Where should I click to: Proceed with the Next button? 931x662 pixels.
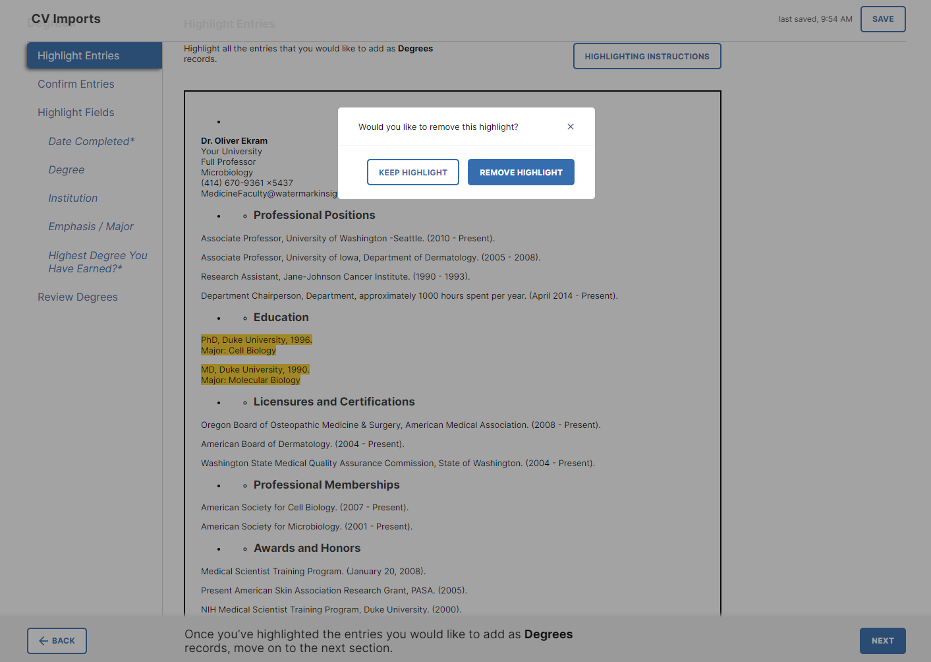tap(882, 640)
